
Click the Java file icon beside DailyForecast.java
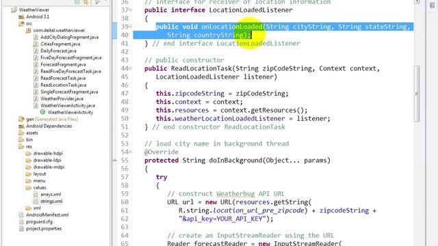tap(36, 51)
